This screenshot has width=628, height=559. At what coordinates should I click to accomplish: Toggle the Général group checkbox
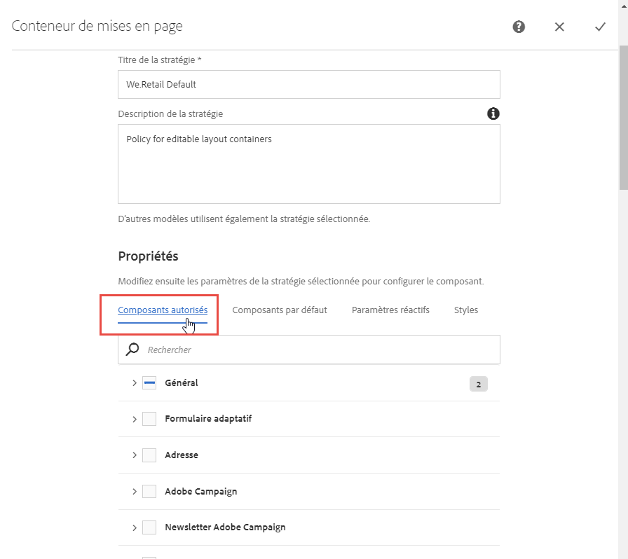[149, 383]
